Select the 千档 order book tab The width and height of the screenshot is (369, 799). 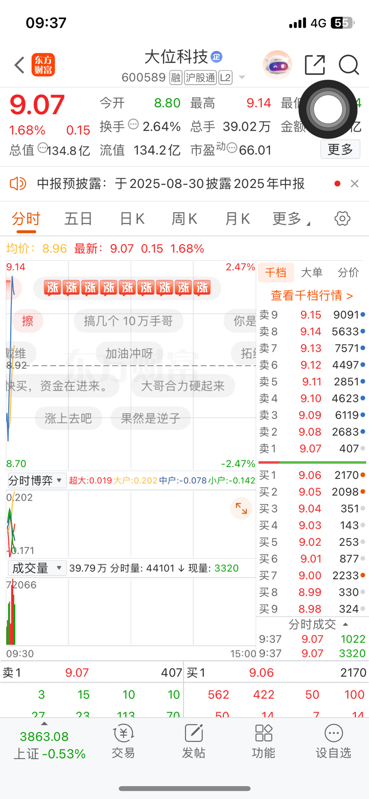pos(276,272)
